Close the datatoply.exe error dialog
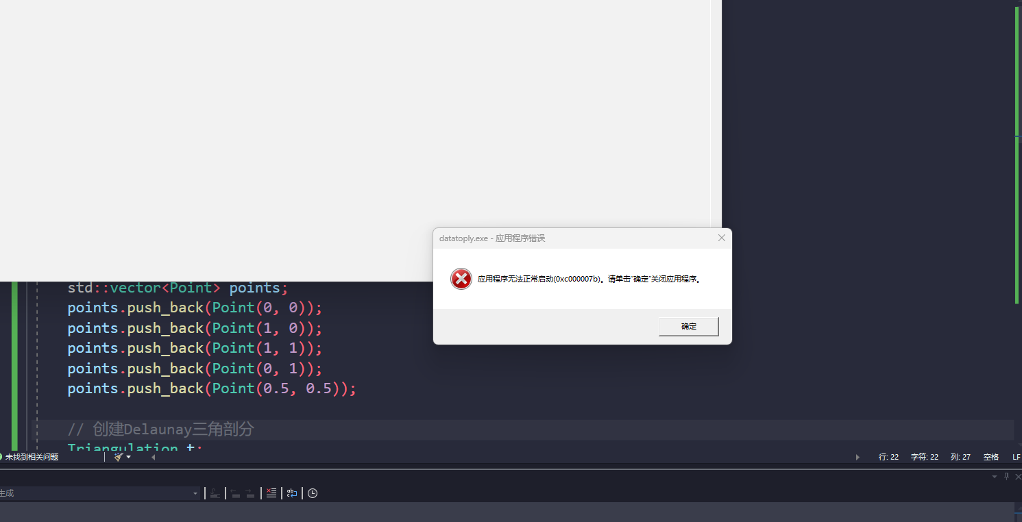The image size is (1022, 522). (x=721, y=238)
